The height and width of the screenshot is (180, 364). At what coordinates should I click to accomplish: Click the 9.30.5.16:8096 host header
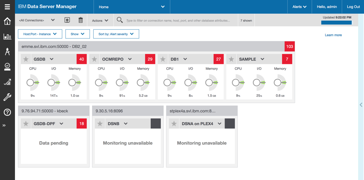click(x=128, y=111)
